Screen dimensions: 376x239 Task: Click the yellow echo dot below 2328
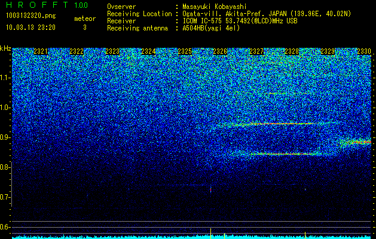pos(305,189)
